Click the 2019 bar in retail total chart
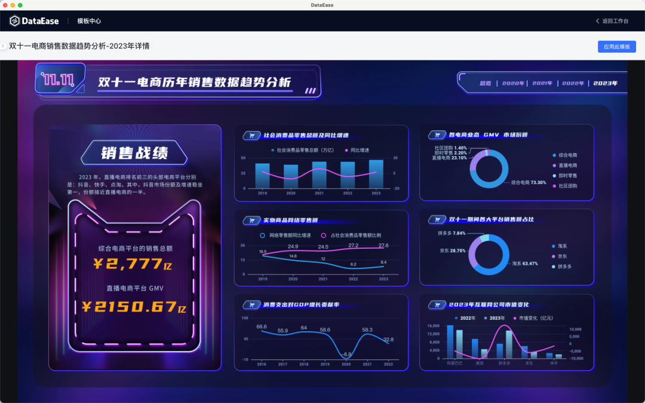This screenshot has width=645, height=403. pos(262,176)
